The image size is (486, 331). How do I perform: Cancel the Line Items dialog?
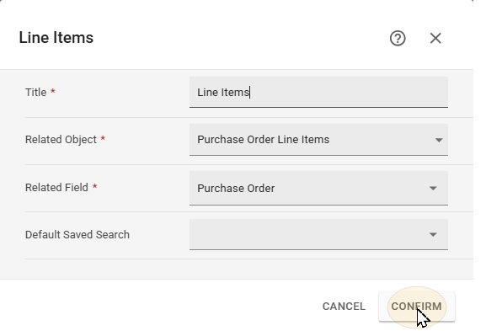click(344, 307)
